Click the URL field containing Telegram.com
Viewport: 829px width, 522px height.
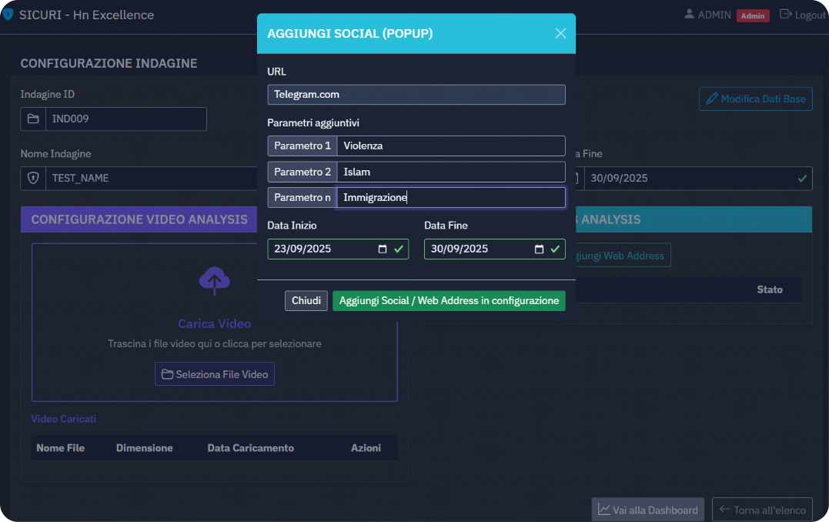(416, 95)
